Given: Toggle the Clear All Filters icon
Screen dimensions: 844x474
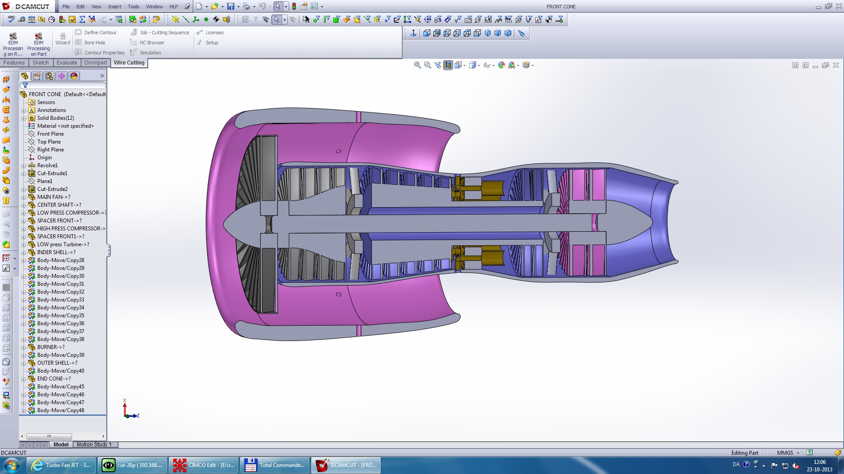Looking at the screenshot, I should tap(255, 19).
